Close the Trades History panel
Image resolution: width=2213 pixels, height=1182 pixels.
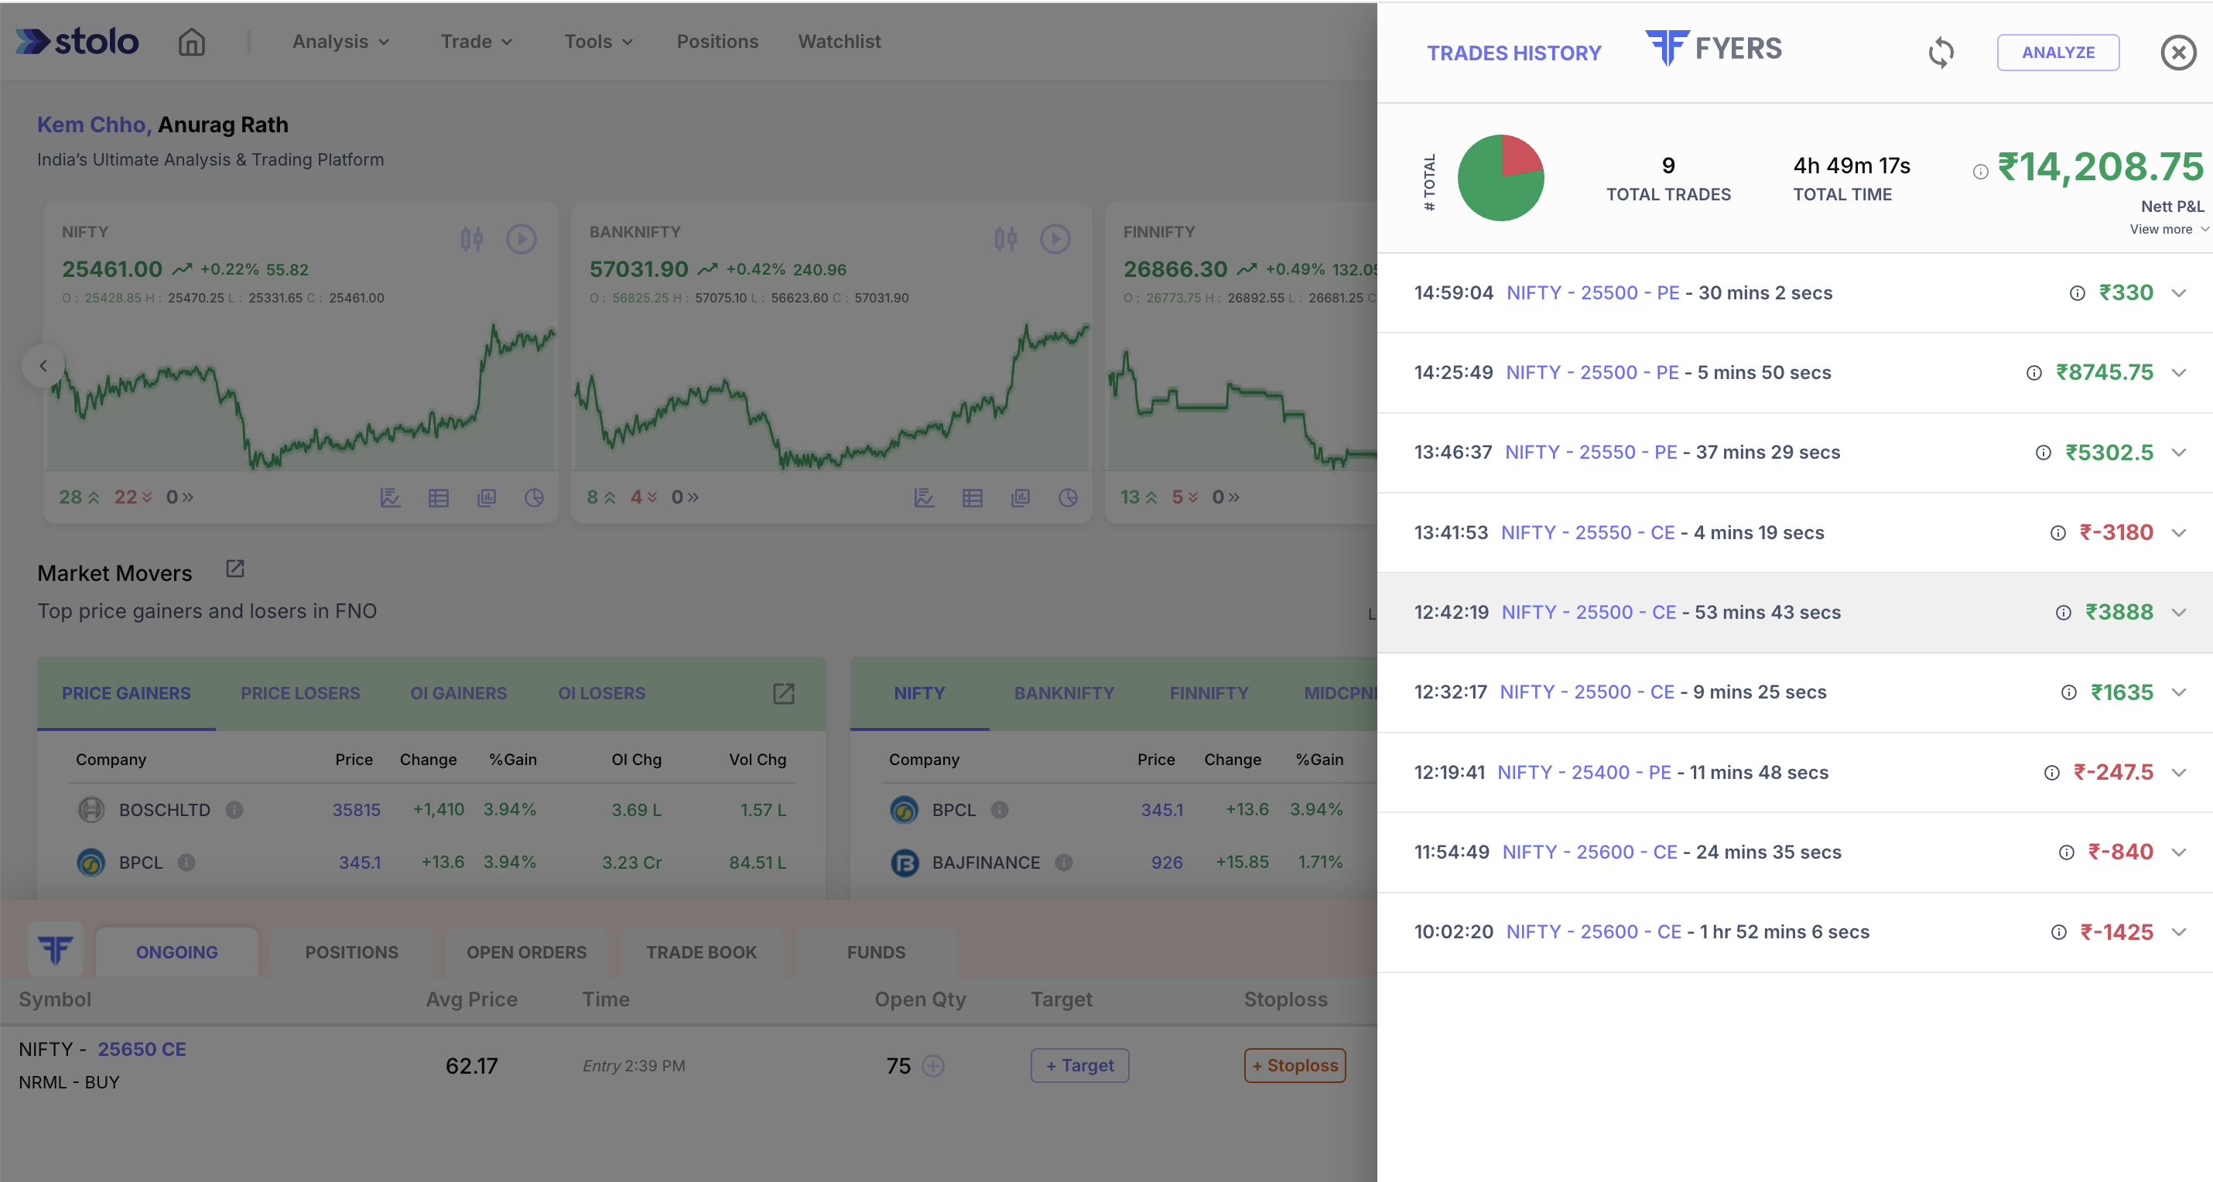[2177, 53]
